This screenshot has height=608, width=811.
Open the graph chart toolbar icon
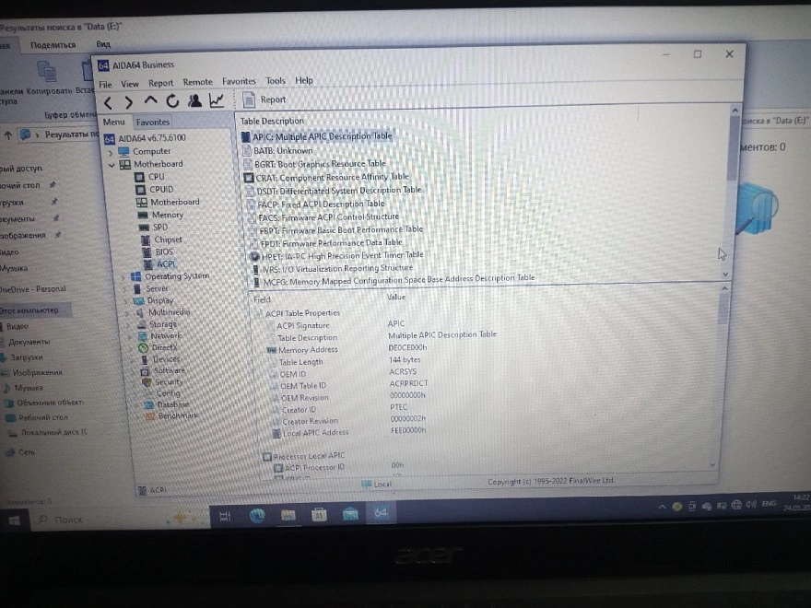[217, 99]
